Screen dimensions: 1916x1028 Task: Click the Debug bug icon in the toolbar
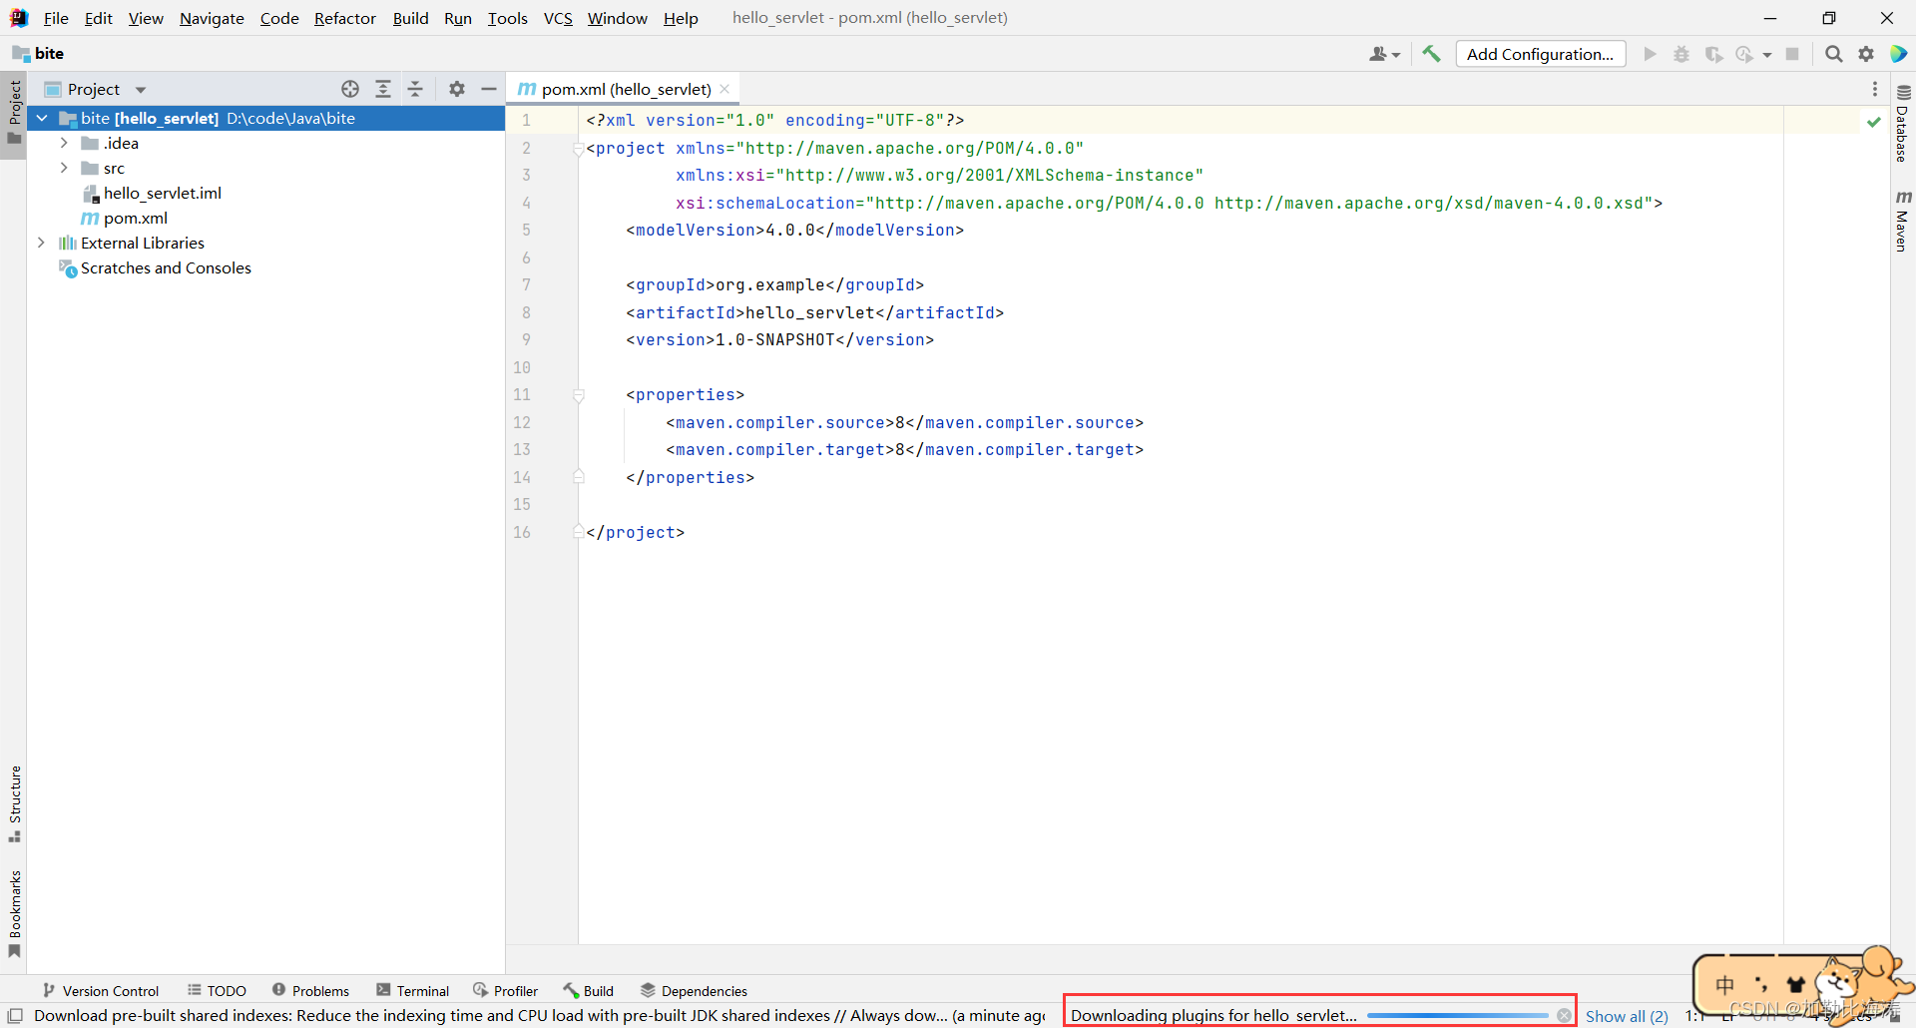pos(1681,54)
